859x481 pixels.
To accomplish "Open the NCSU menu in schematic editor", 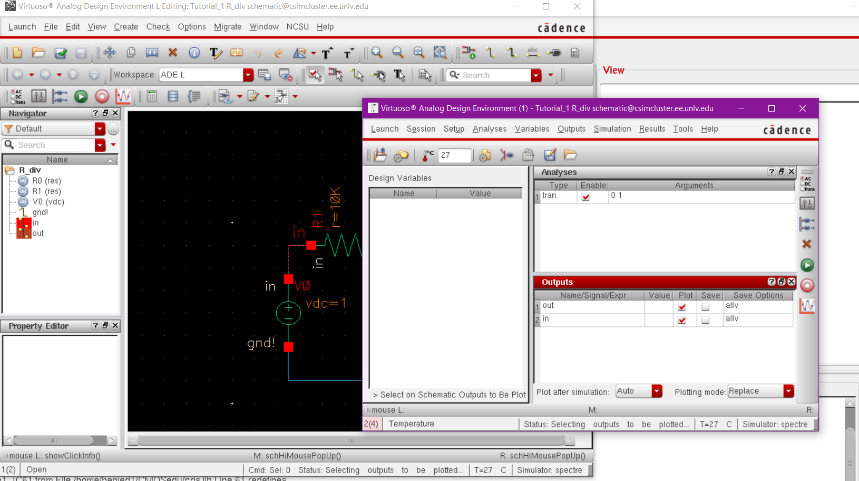I will coord(297,27).
